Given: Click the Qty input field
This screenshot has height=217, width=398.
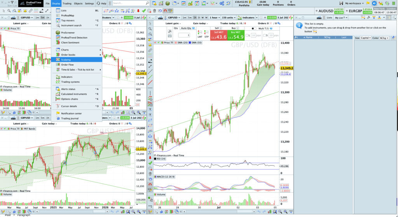Looking at the screenshot, I should (184, 35).
